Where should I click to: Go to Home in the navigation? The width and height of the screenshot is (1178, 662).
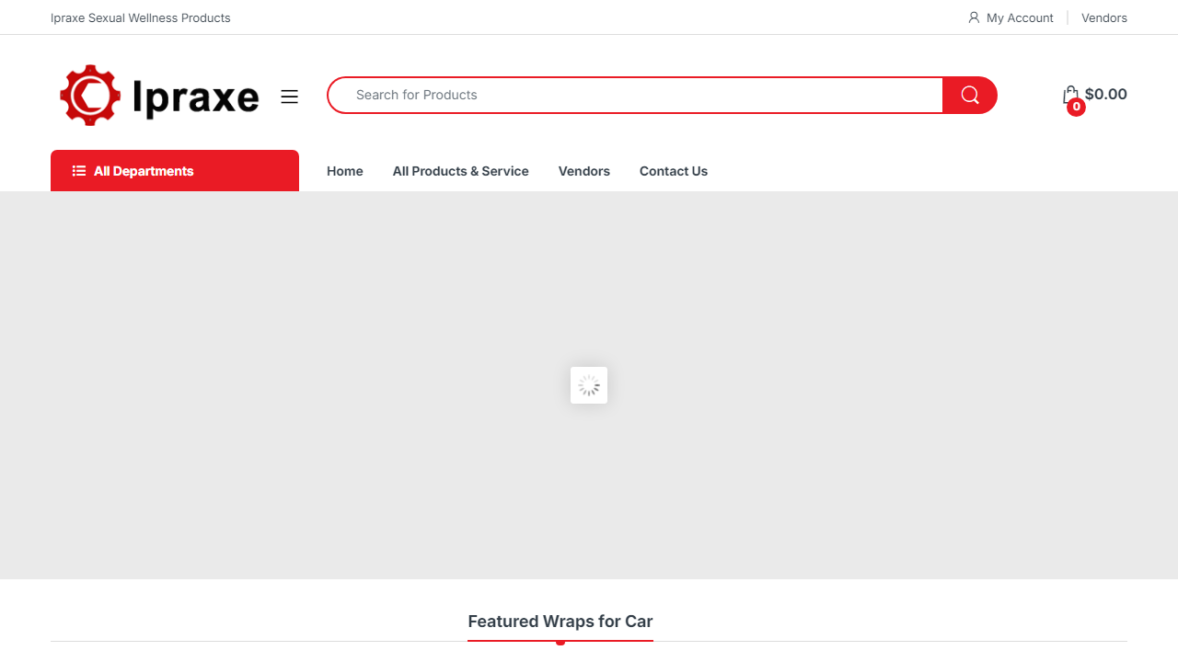[345, 171]
